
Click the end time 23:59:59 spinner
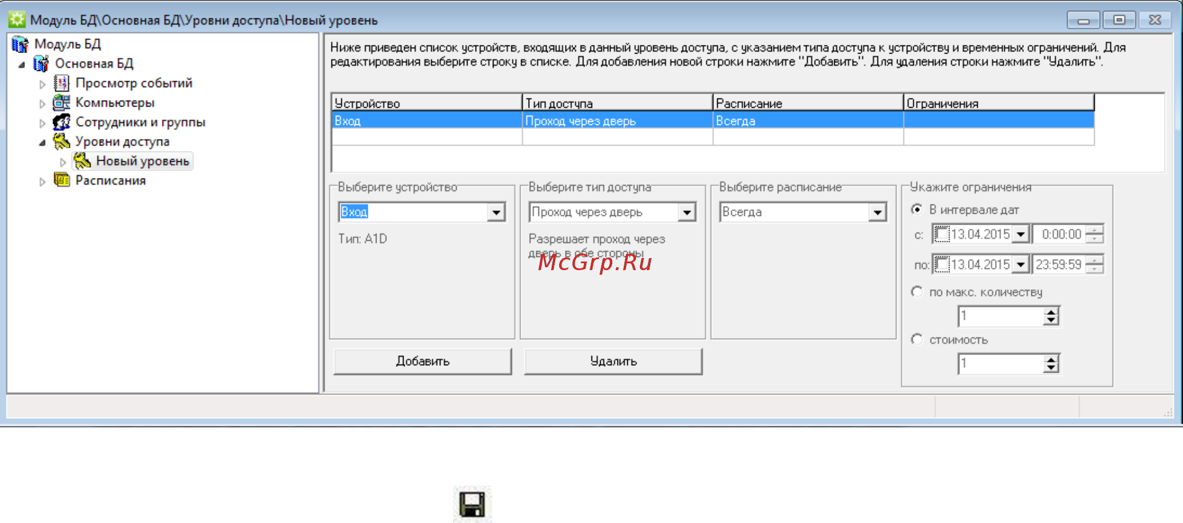click(x=1094, y=264)
